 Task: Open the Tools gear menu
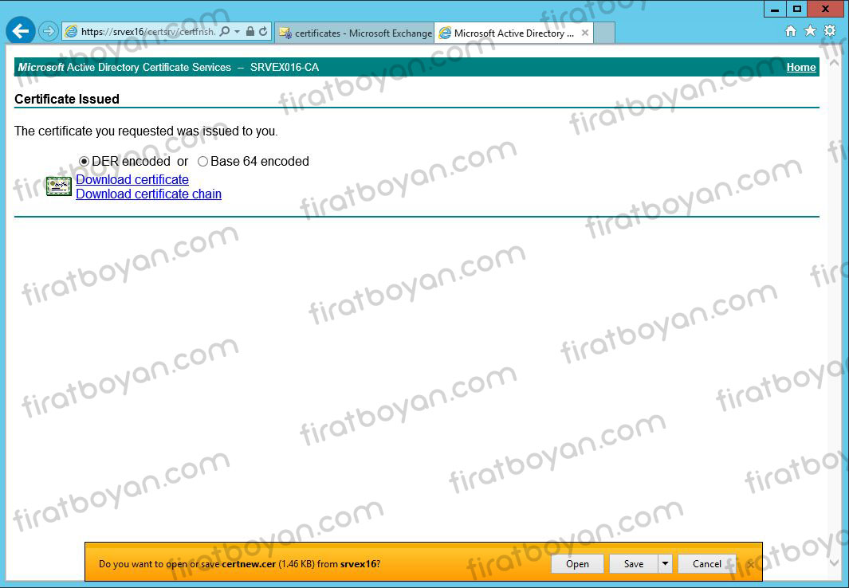click(x=830, y=31)
